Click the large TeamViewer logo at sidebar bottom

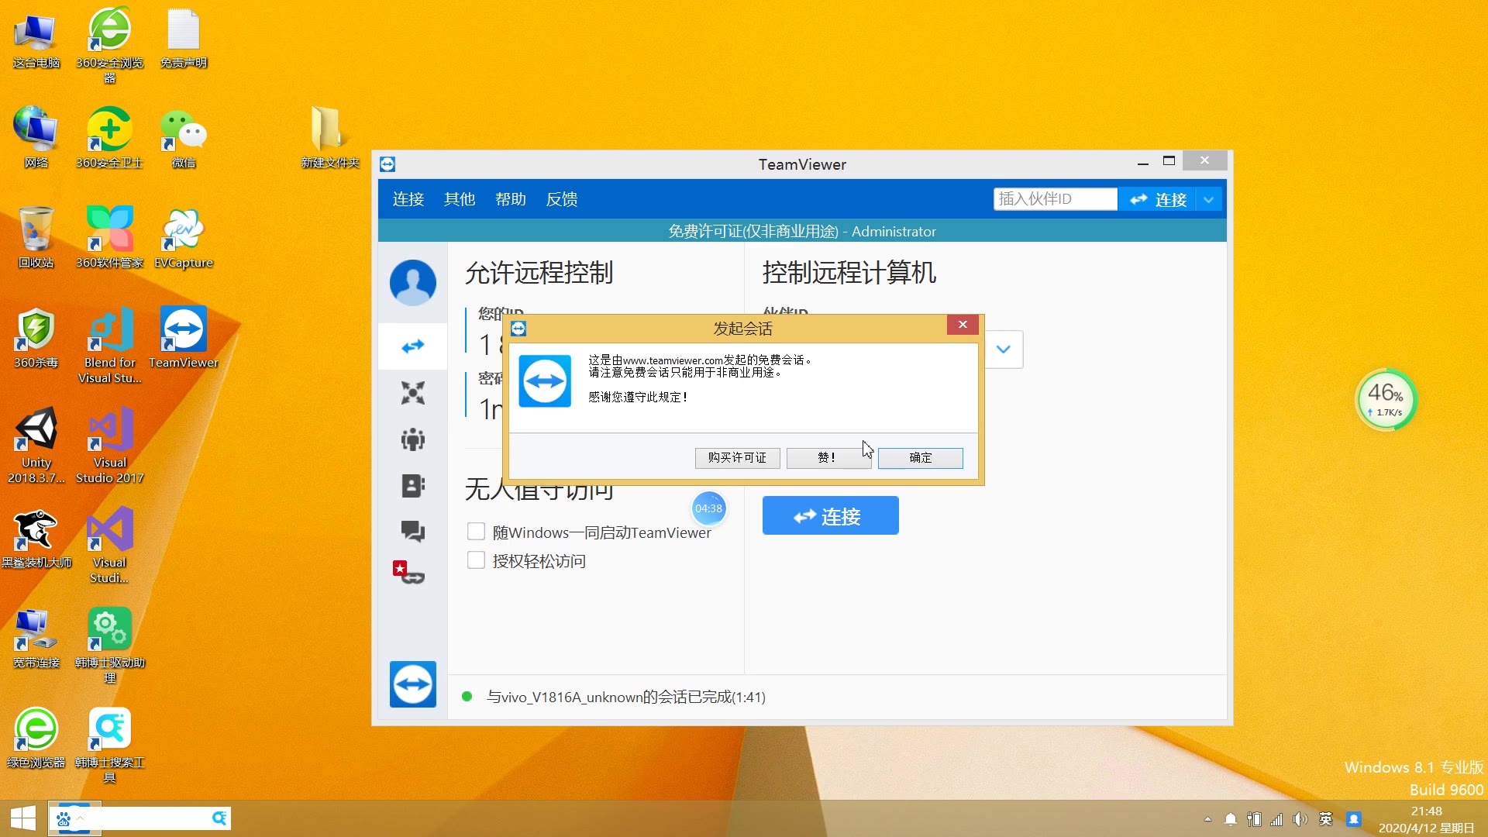412,684
